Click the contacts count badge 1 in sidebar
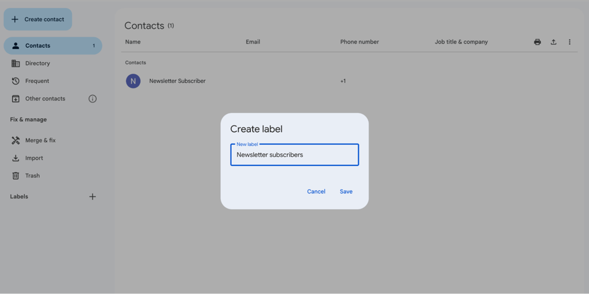The width and height of the screenshot is (589, 294). click(94, 46)
